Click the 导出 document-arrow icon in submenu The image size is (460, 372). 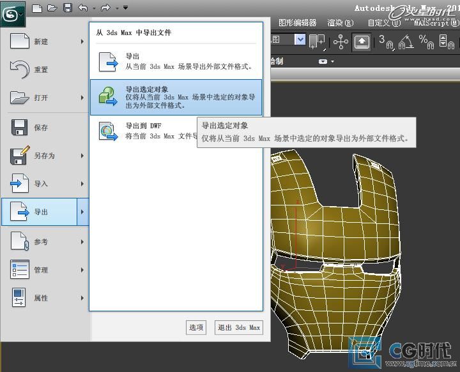(x=108, y=62)
